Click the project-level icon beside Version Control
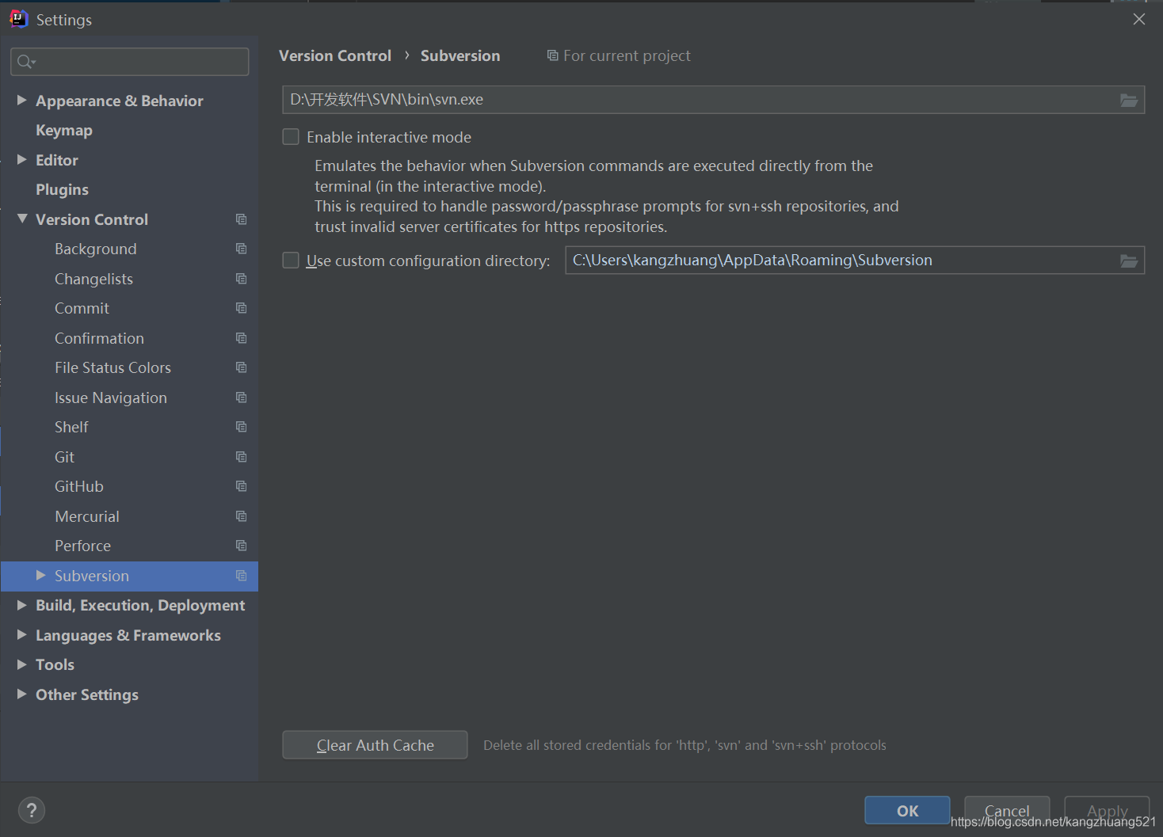Viewport: 1163px width, 837px height. pos(242,219)
